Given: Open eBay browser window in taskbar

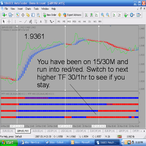Looking at the screenshot, I should [x=31, y=142].
